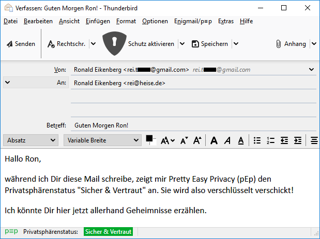This screenshot has height=239, width=320.
Task: Maximize the Thunderbird compose window
Action: [284, 8]
